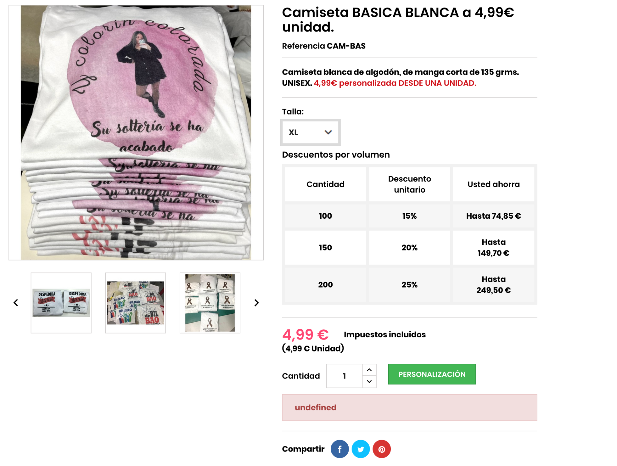
Task: Select the ribbon shirts thumbnail
Action: click(210, 303)
